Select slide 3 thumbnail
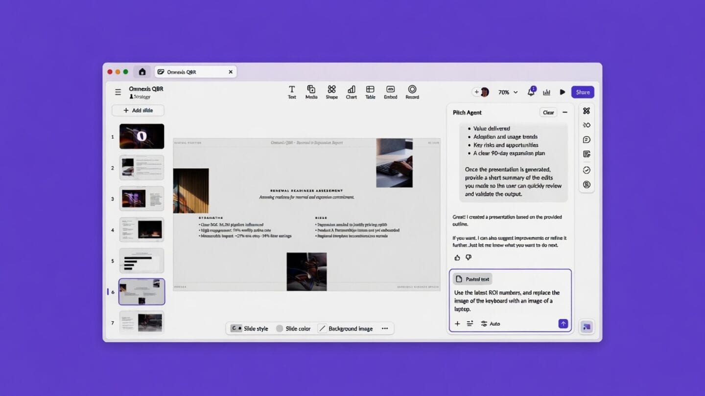The height and width of the screenshot is (396, 705). [141, 198]
